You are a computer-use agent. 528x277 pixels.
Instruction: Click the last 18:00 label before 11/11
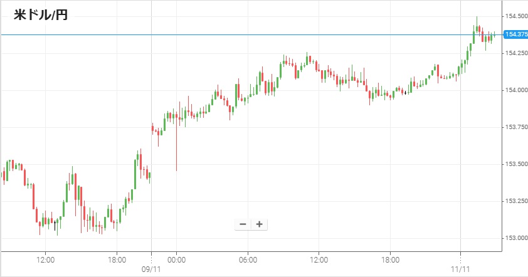(391, 259)
